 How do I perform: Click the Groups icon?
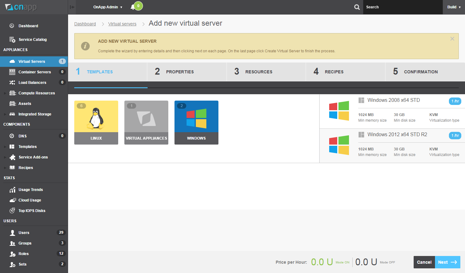click(12, 243)
